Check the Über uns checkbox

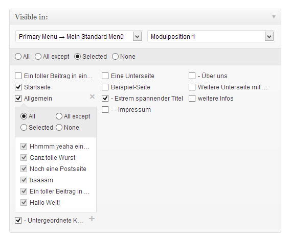pos(192,76)
